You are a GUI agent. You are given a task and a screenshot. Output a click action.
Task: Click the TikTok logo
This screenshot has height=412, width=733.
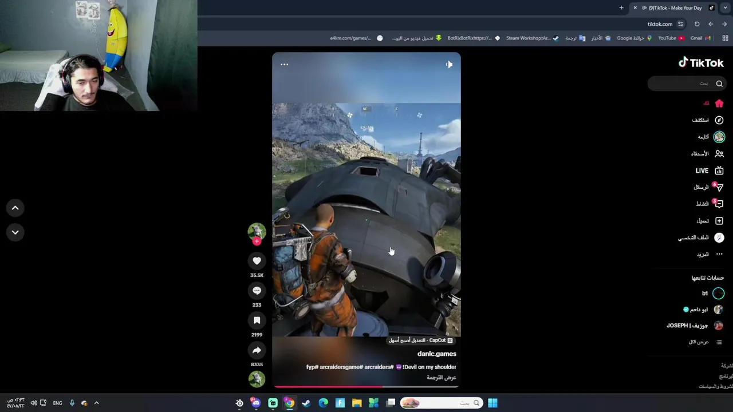(701, 63)
